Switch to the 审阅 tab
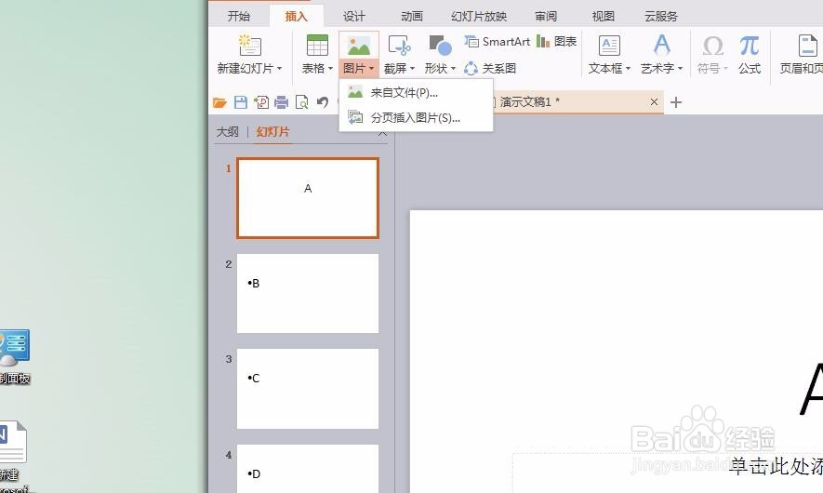 (546, 16)
